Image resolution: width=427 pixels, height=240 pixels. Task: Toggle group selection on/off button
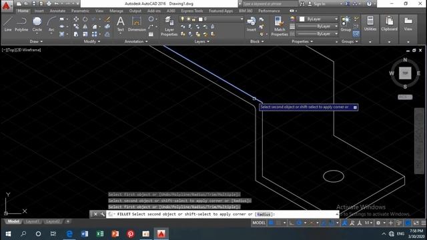coord(356,34)
